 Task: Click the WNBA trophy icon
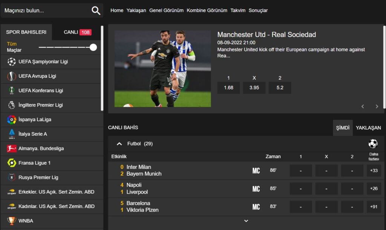tap(12, 221)
